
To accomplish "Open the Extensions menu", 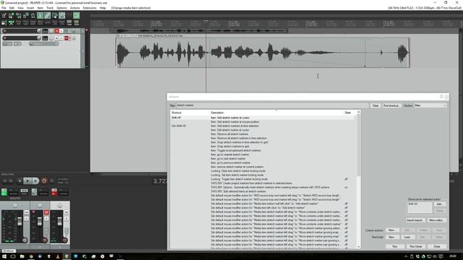I will pos(90,8).
